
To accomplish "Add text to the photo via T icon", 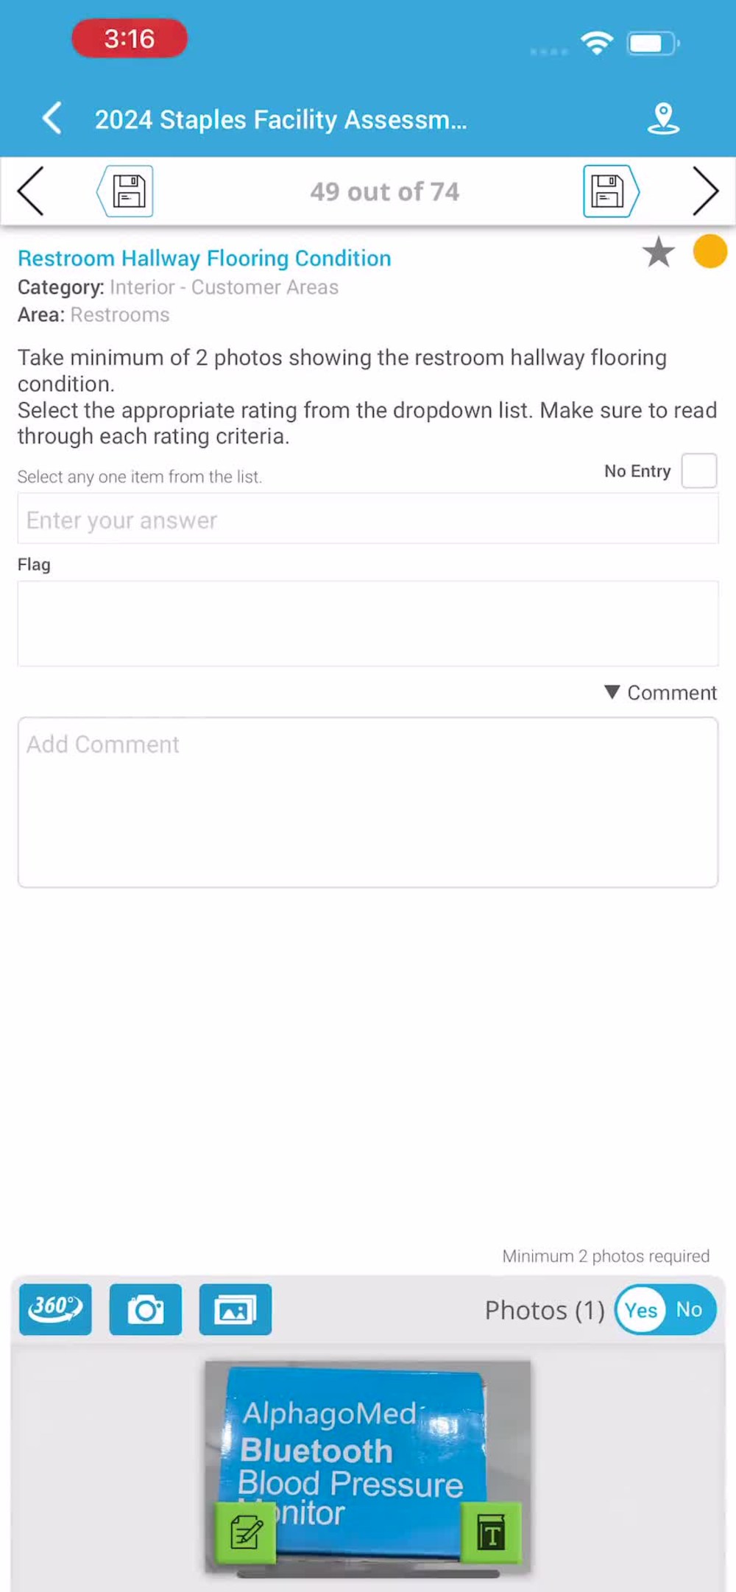I will coord(491,1532).
